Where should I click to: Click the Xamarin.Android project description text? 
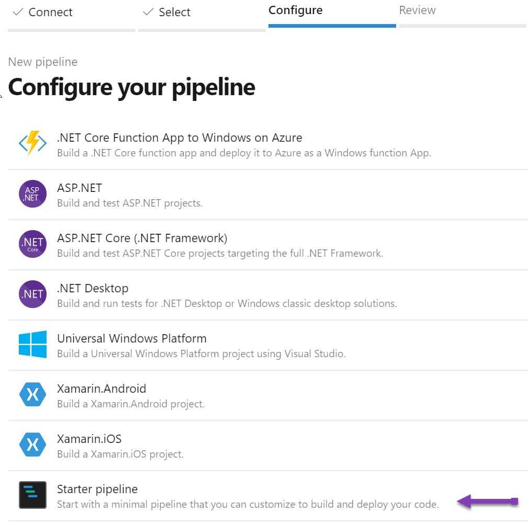[x=131, y=404]
